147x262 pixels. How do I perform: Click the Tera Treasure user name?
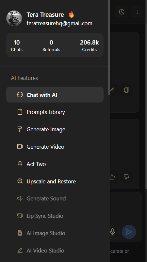[45, 15]
